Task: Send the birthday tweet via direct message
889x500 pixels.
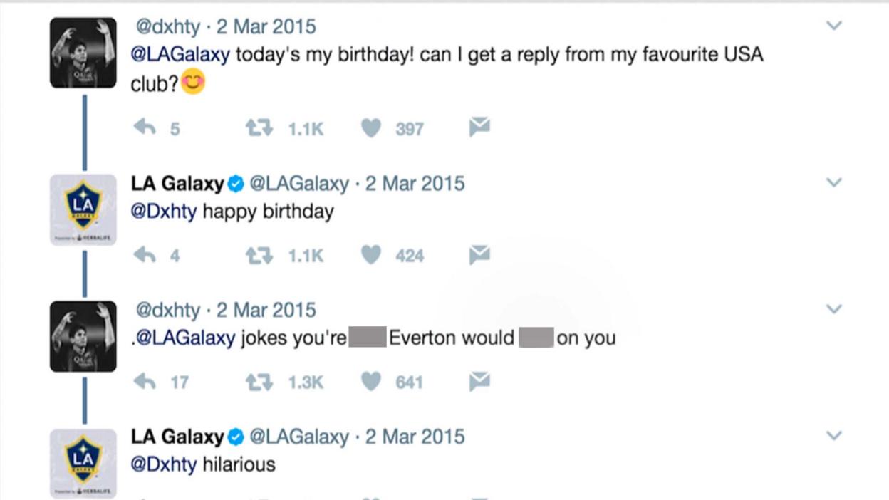Action: point(479,127)
